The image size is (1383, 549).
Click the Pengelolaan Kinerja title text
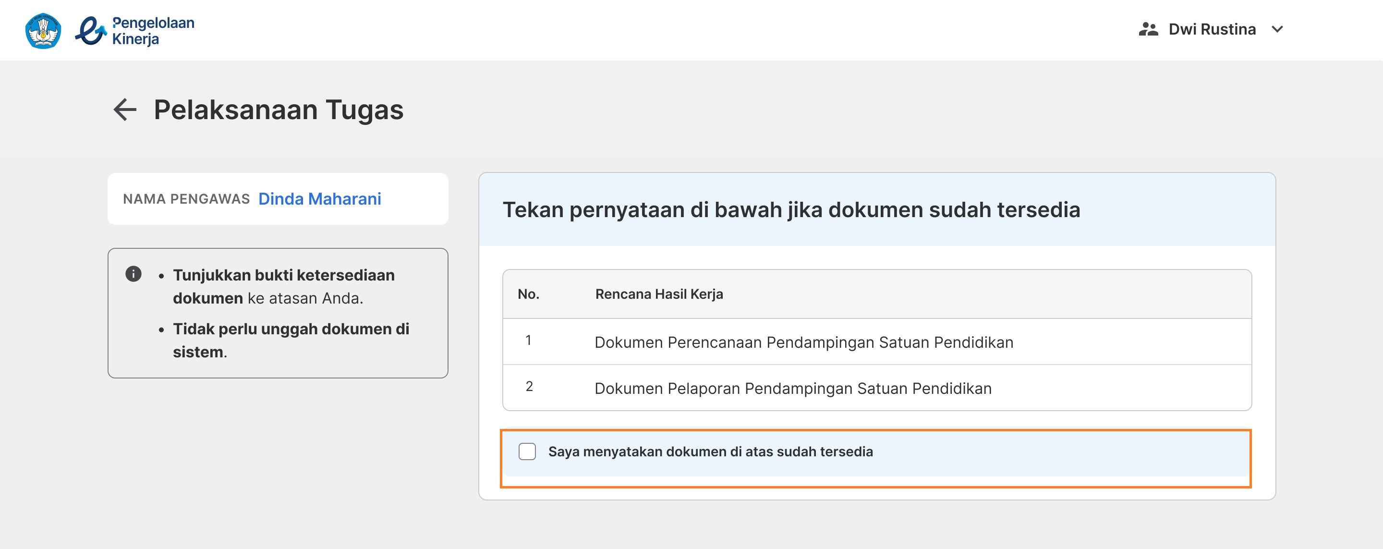pos(153,31)
